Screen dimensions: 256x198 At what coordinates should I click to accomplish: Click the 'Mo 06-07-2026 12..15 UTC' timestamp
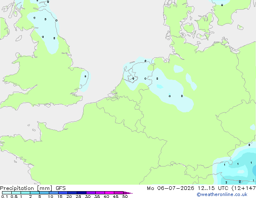click(x=188, y=188)
